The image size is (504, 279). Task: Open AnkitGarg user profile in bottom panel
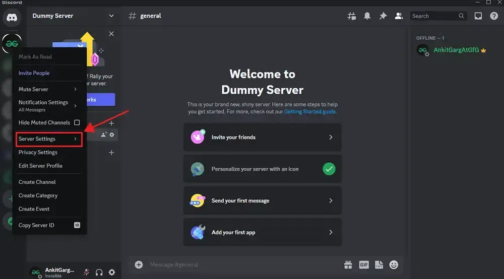pyautogui.click(x=54, y=272)
